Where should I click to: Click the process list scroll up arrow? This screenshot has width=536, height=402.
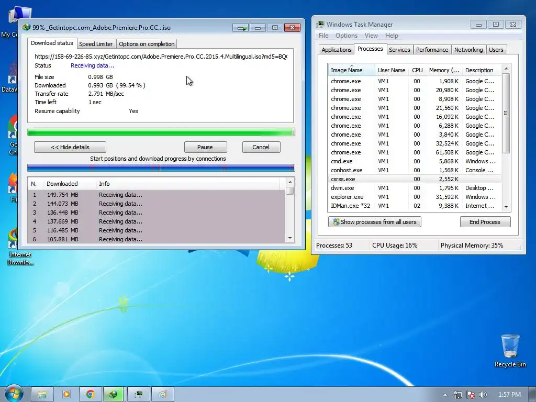click(x=506, y=69)
